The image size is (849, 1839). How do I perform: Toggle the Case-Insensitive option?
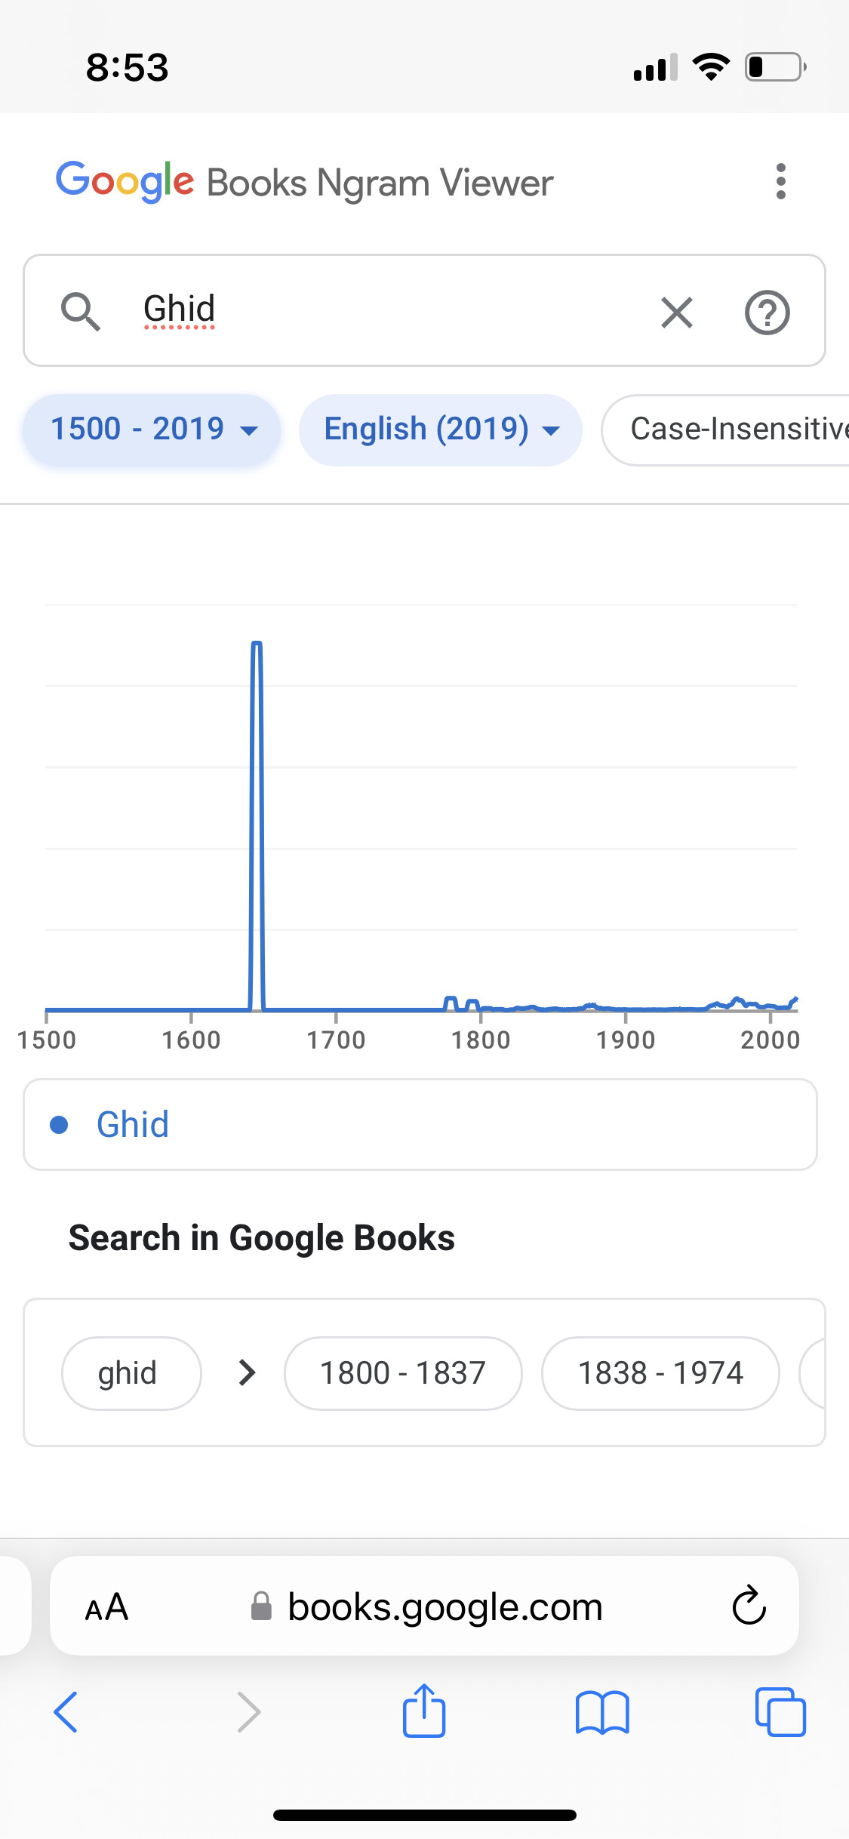coord(726,430)
